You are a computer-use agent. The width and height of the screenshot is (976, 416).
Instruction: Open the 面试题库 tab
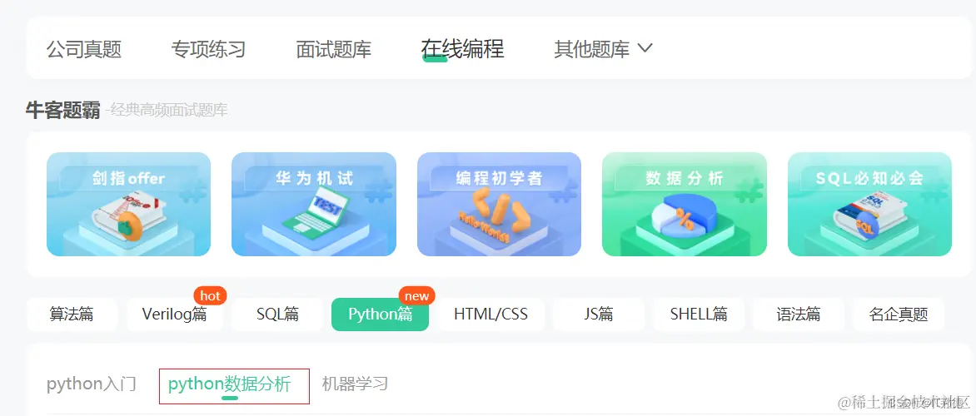point(334,49)
